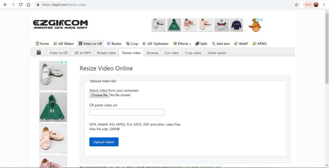The width and height of the screenshot is (329, 168).
Task: Click the EZGIF.COM logo
Action: [x=60, y=24]
